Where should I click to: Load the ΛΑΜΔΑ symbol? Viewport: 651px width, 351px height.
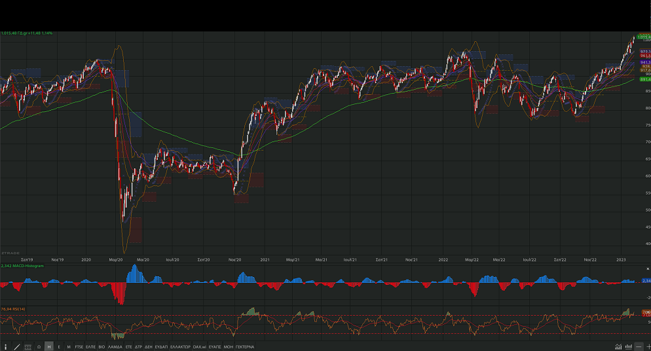pyautogui.click(x=115, y=347)
